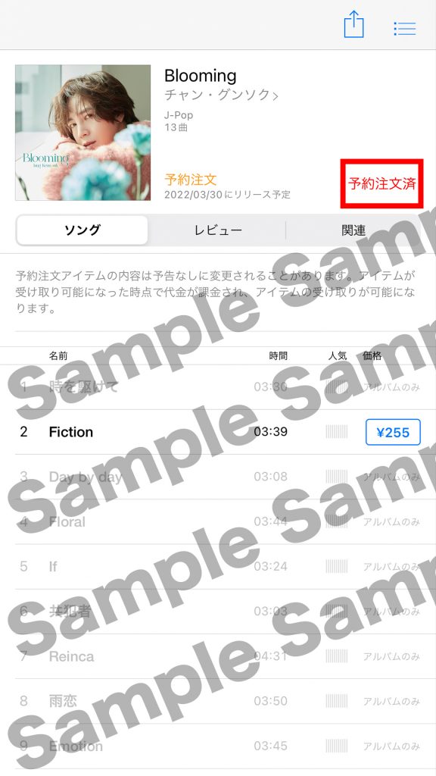This screenshot has height=776, width=436.
Task: Select track 8 雨恋
Action: coord(218,701)
